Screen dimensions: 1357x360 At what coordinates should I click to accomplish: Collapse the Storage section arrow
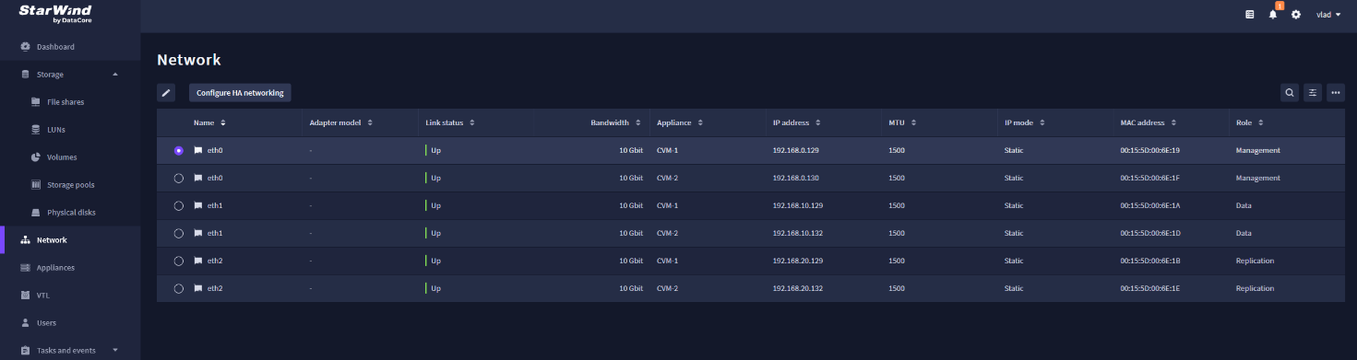tap(114, 74)
